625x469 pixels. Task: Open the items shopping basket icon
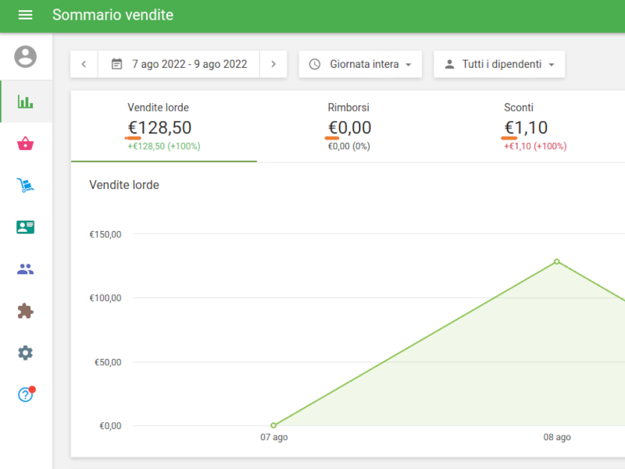tap(26, 144)
